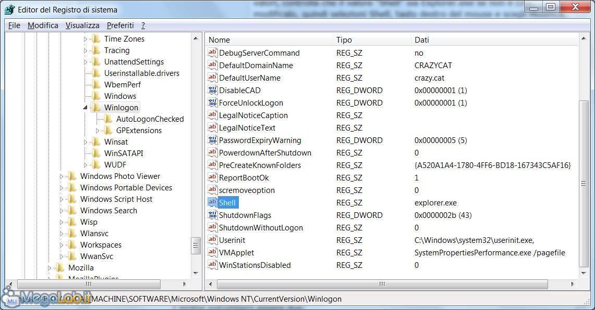The height and width of the screenshot is (310, 595).
Task: Click the key tree's vertical scrollbar thumb
Action: (196, 246)
